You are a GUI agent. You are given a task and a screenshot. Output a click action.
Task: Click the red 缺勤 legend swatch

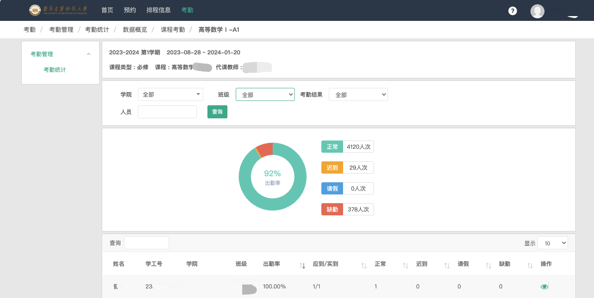point(332,209)
